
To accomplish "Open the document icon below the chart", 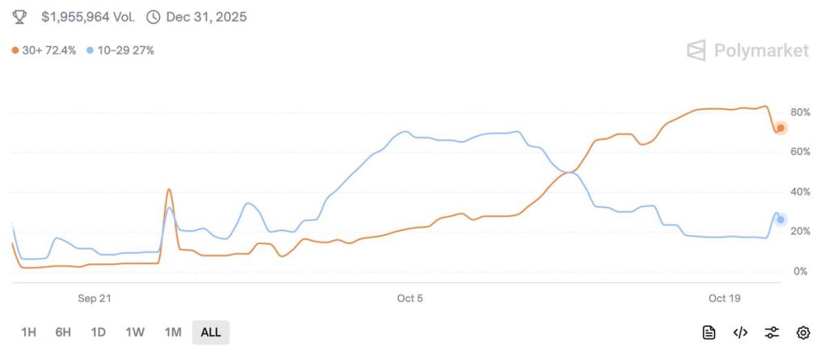I will [x=708, y=332].
